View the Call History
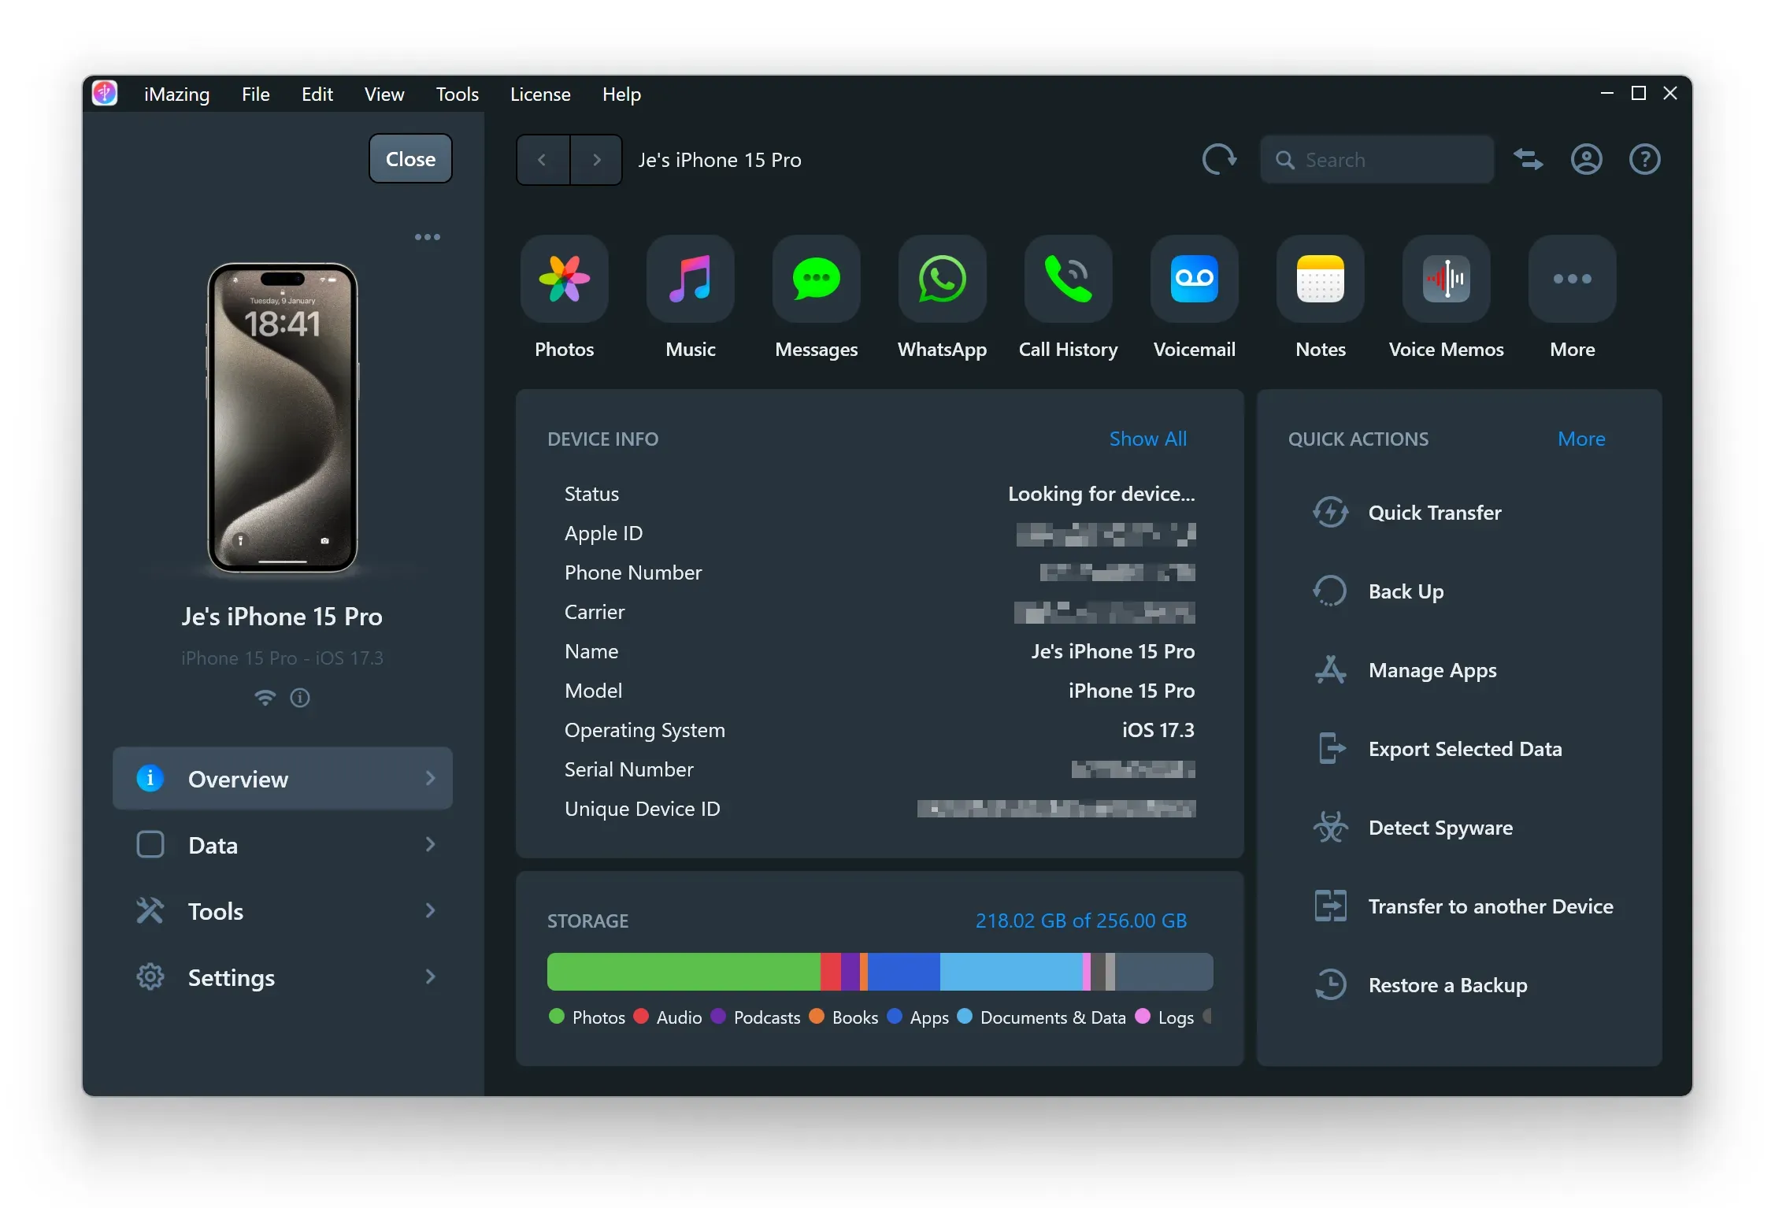 coord(1068,280)
